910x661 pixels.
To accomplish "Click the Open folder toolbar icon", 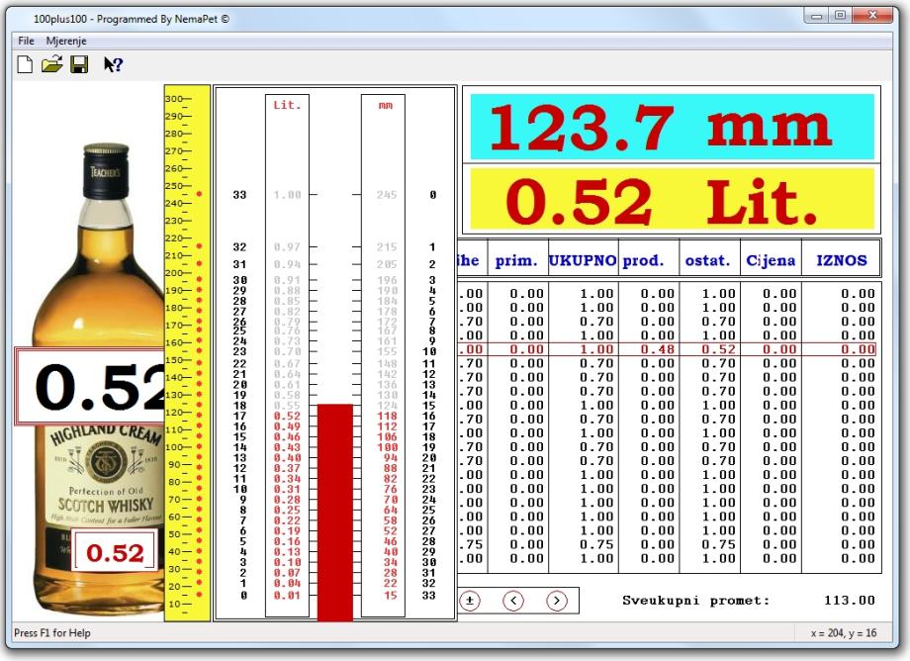I will (x=51, y=64).
